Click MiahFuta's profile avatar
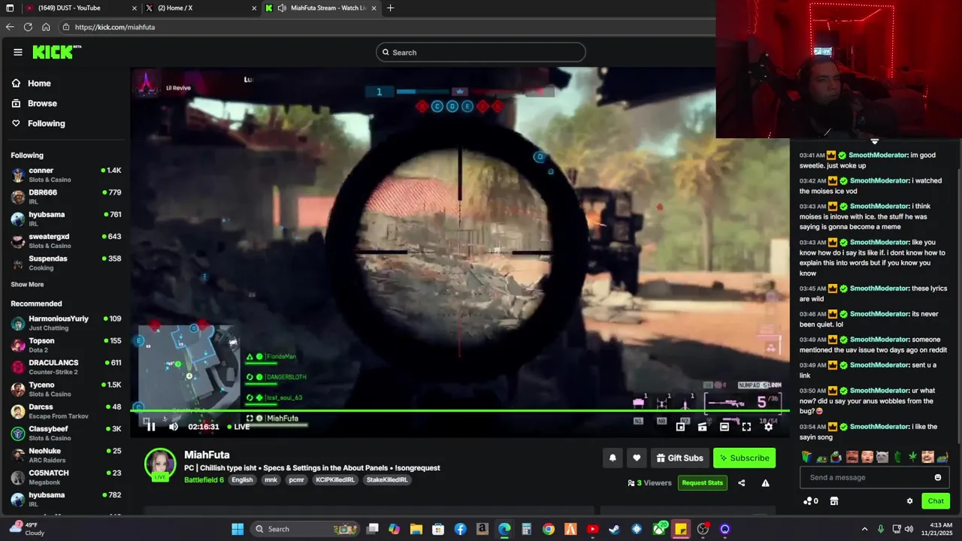Viewport: 962px width, 541px height. 160,464
